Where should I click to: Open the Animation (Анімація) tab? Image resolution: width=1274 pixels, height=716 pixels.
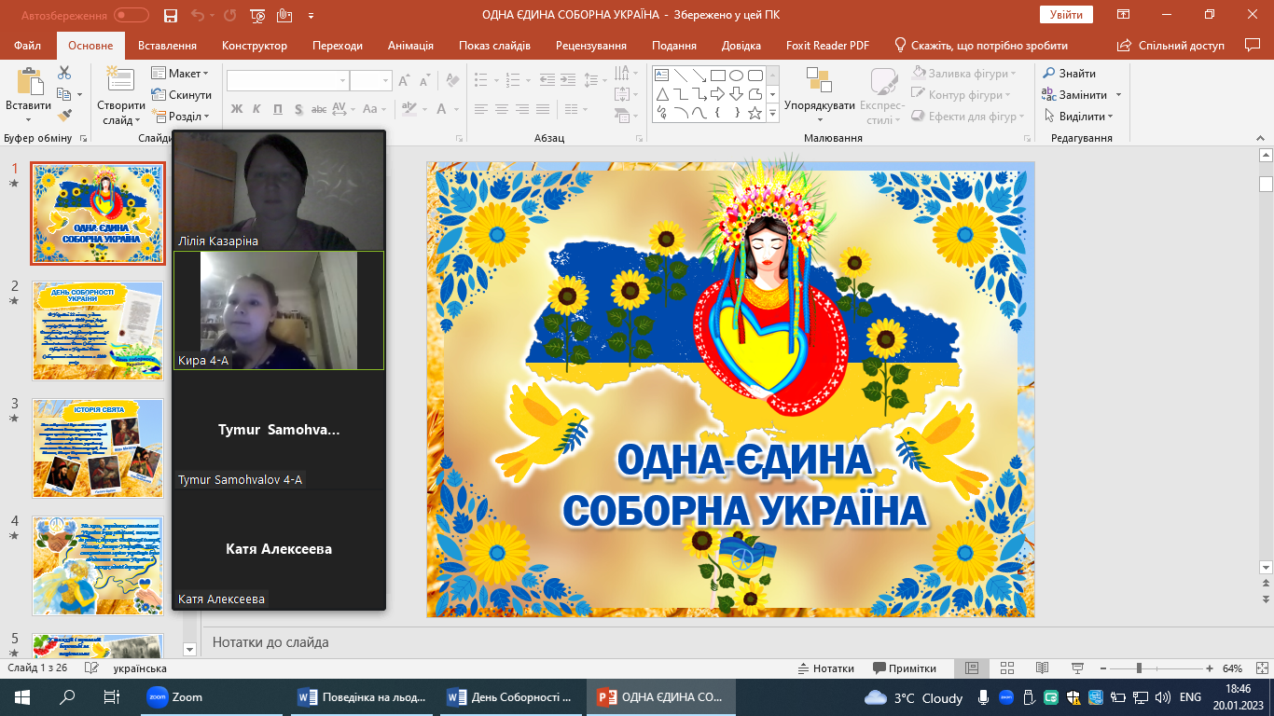410,46
